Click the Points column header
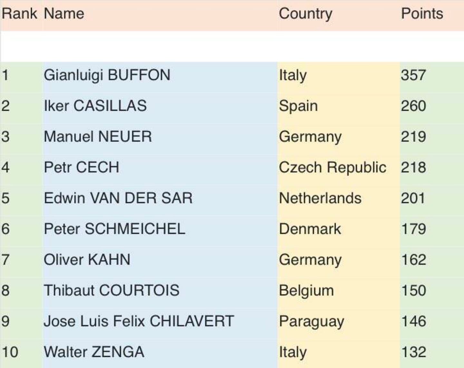Screen dimensions: 464x368 point(422,14)
